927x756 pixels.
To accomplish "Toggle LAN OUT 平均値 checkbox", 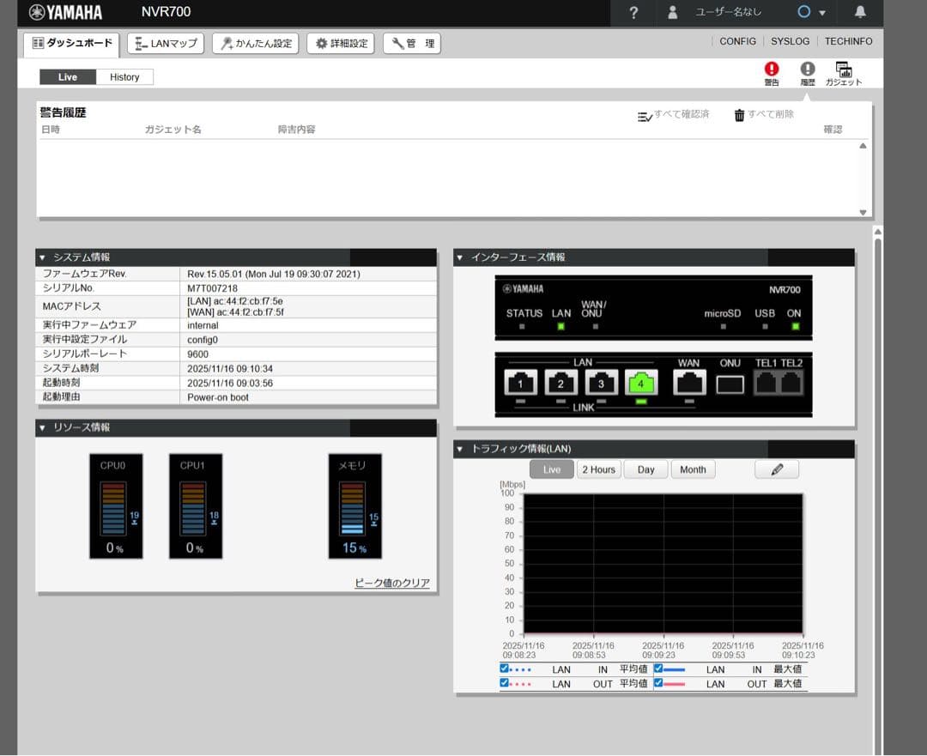I will coord(505,683).
